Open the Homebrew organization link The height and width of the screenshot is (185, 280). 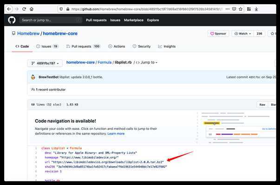click(x=28, y=33)
